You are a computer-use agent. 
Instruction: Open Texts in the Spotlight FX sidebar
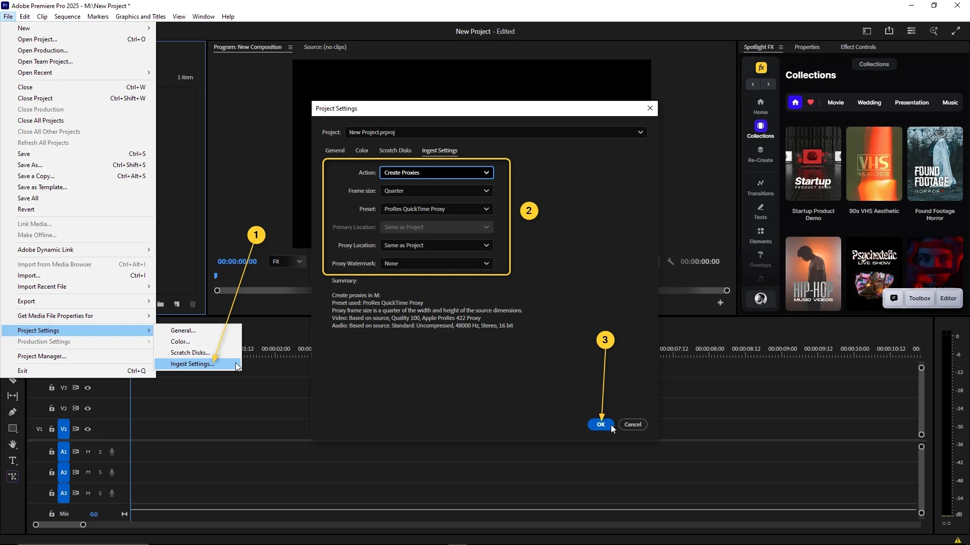[760, 211]
